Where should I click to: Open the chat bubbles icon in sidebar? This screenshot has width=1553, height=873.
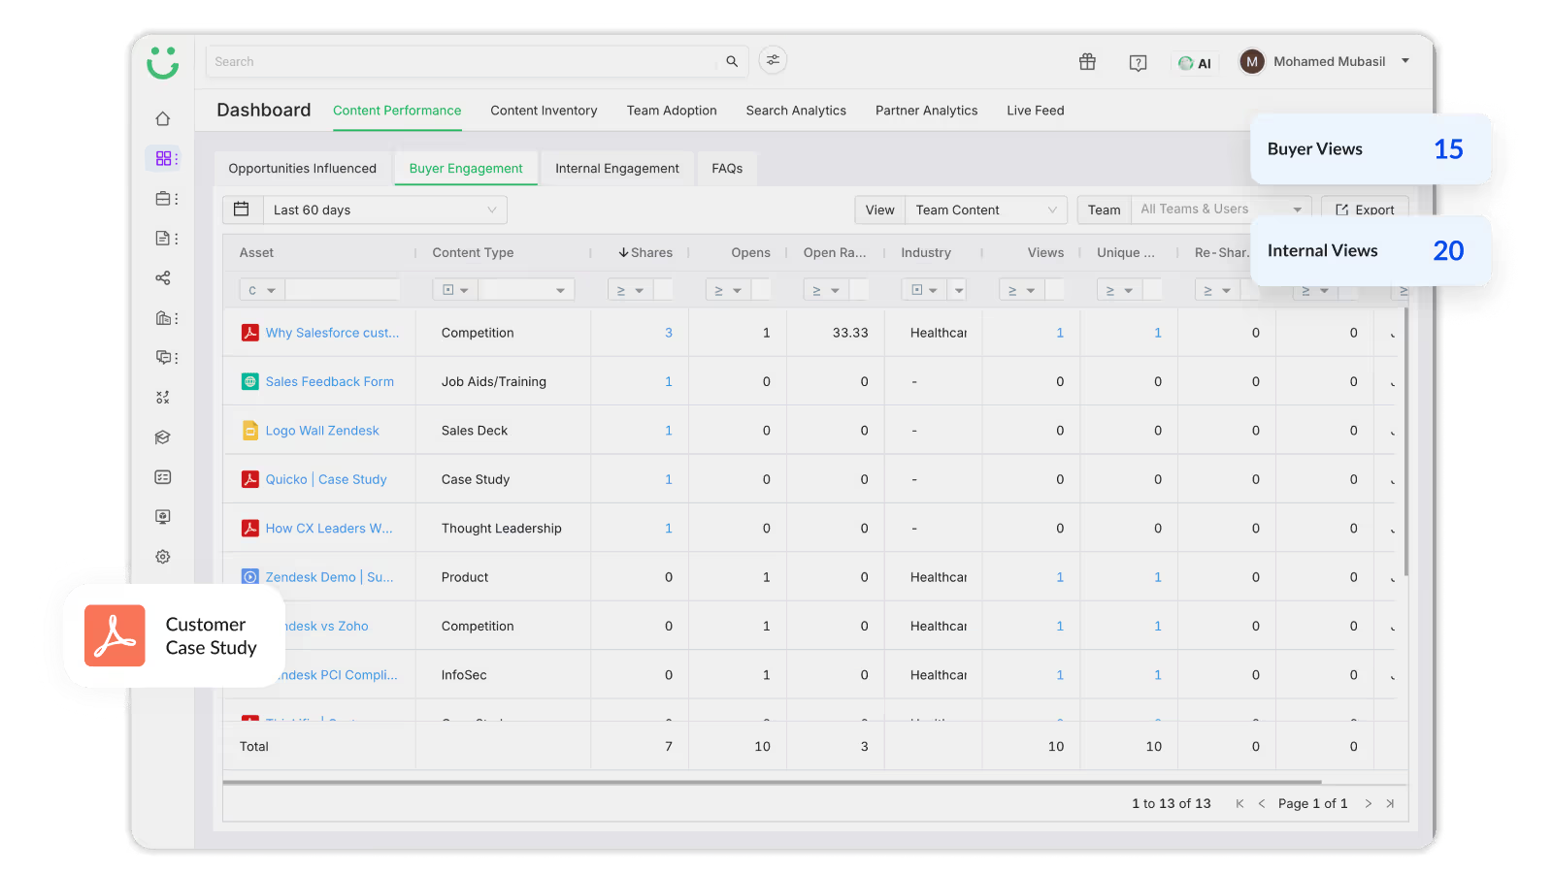[x=163, y=357]
